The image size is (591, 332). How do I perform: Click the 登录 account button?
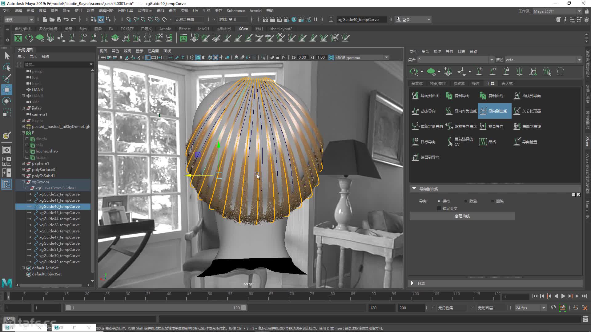413,19
